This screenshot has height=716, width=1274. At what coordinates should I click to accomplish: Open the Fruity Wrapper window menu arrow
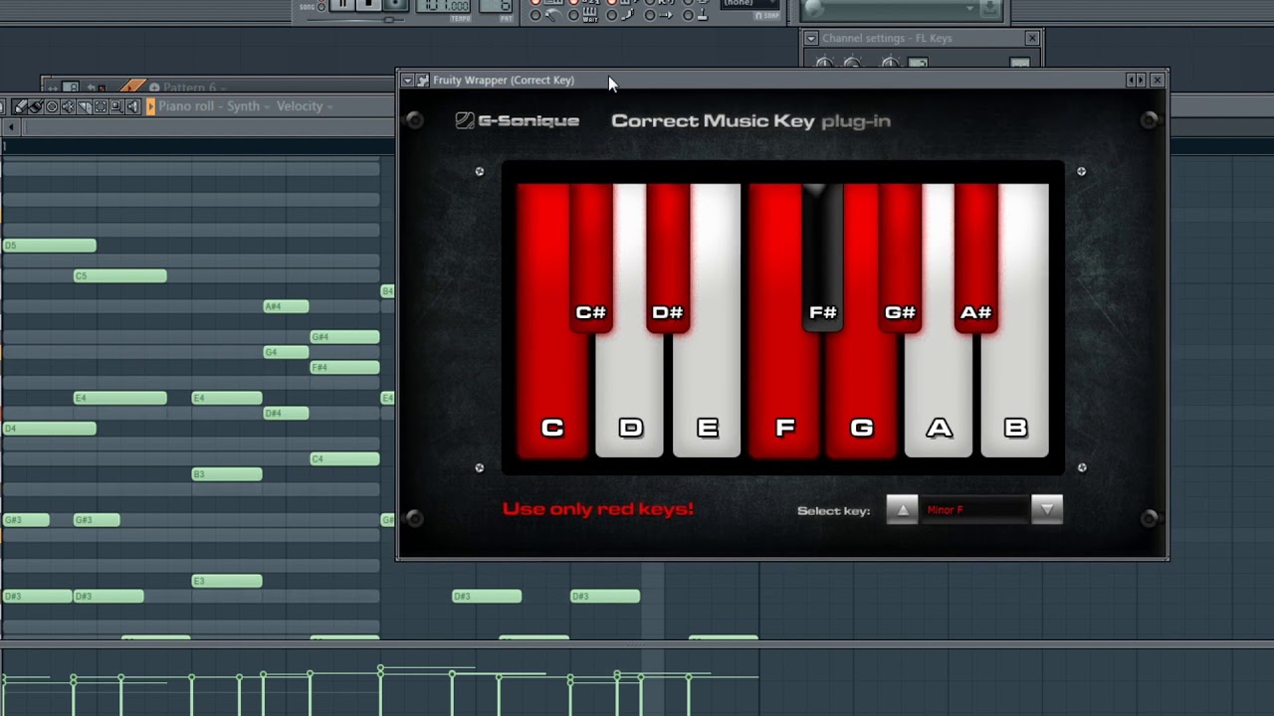click(x=407, y=81)
